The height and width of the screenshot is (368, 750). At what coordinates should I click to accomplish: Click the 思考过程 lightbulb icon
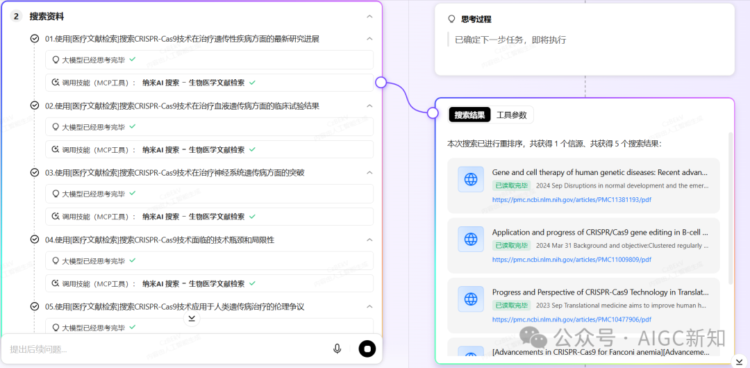click(451, 19)
